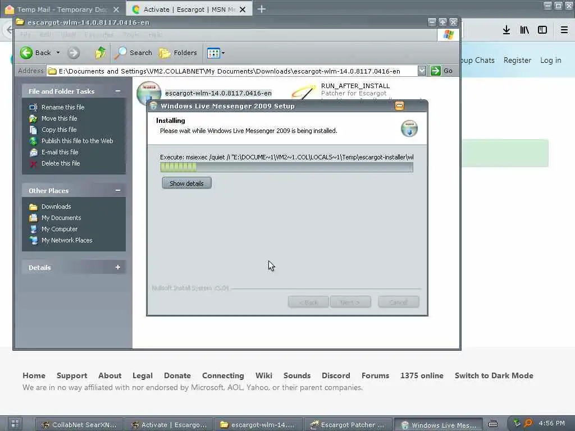The height and width of the screenshot is (431, 575).
Task: Click the 4:56 PM taskbar clock
Action: 551,423
